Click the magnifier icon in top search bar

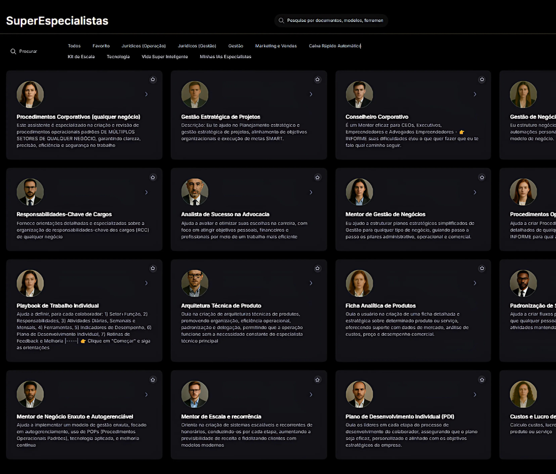pyautogui.click(x=281, y=21)
